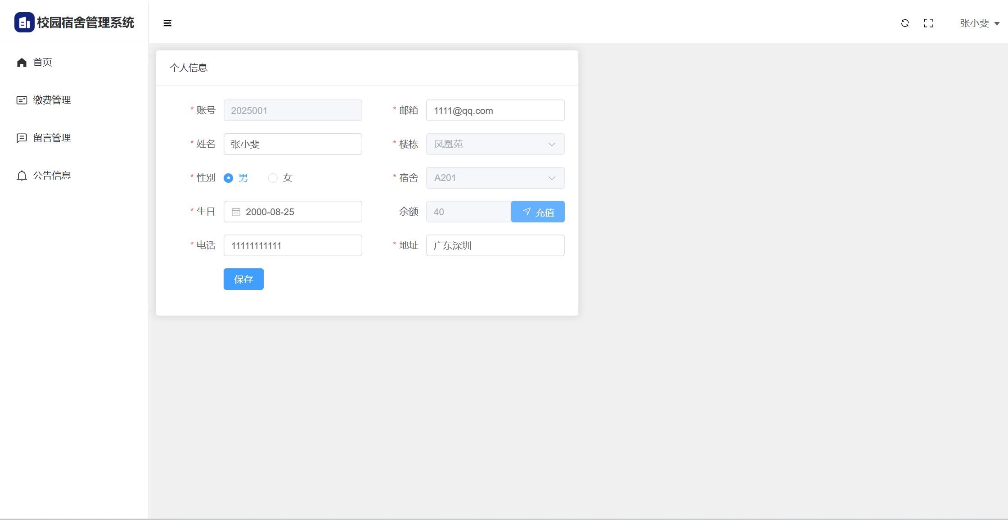This screenshot has width=1008, height=520.
Task: Click the 邮箱 email input field
Action: coord(495,111)
